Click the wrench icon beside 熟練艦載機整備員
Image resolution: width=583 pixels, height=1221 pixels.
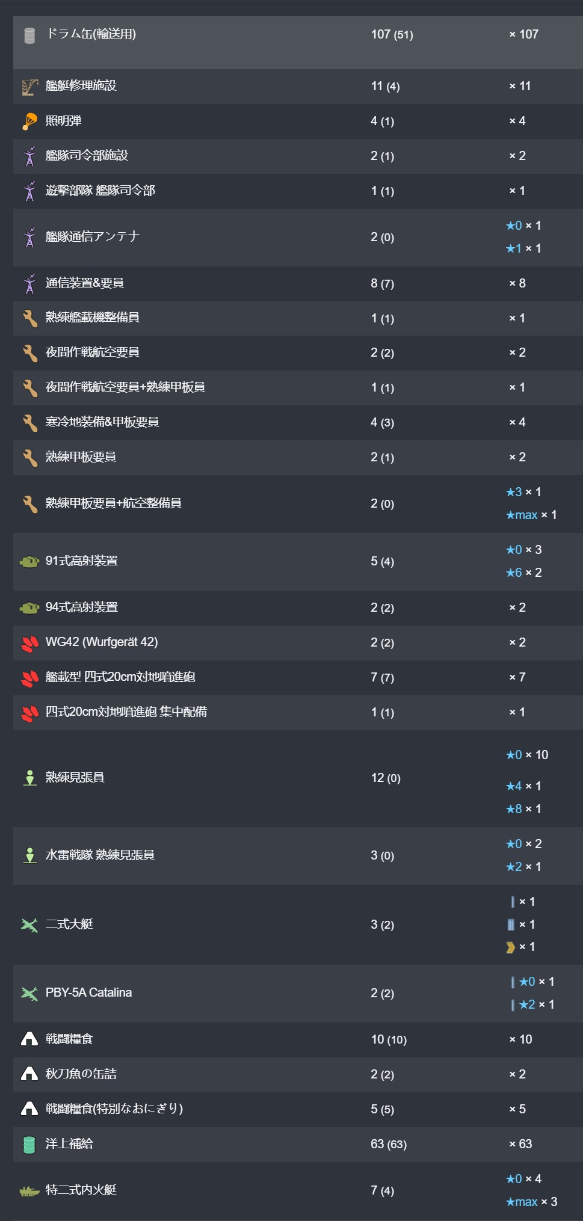click(29, 318)
